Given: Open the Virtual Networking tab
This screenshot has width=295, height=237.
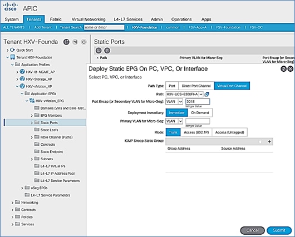Looking at the screenshot, I should pyautogui.click(x=88, y=19).
